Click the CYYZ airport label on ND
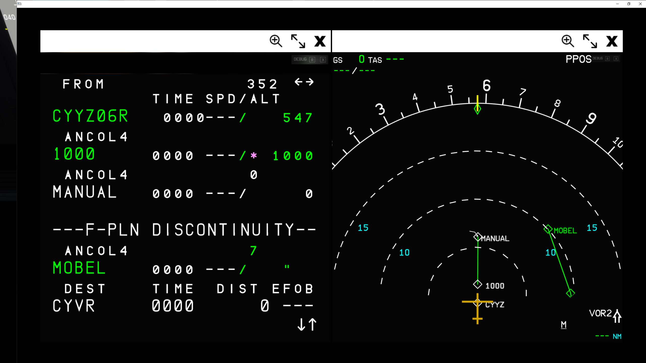This screenshot has height=363, width=646. tap(495, 305)
